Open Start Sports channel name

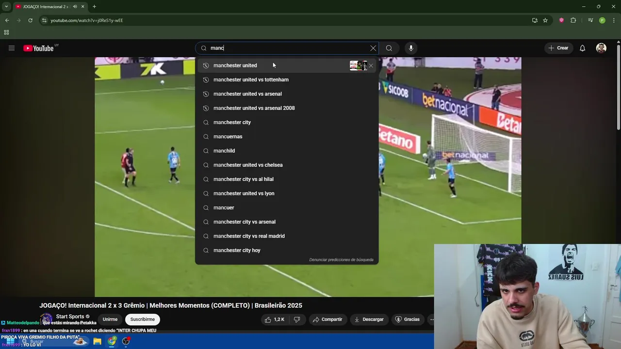point(70,317)
